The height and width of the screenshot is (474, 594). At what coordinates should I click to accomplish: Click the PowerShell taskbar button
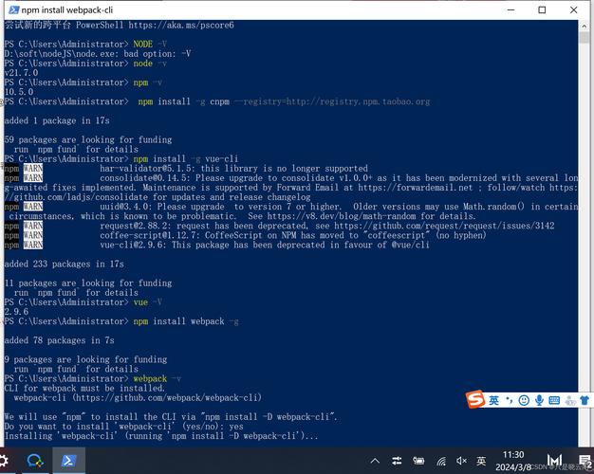click(69, 461)
